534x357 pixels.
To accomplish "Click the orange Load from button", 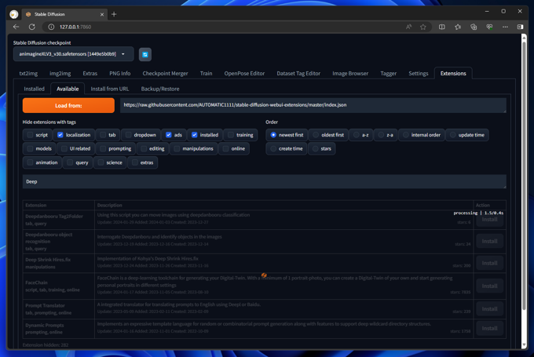I will click(68, 105).
